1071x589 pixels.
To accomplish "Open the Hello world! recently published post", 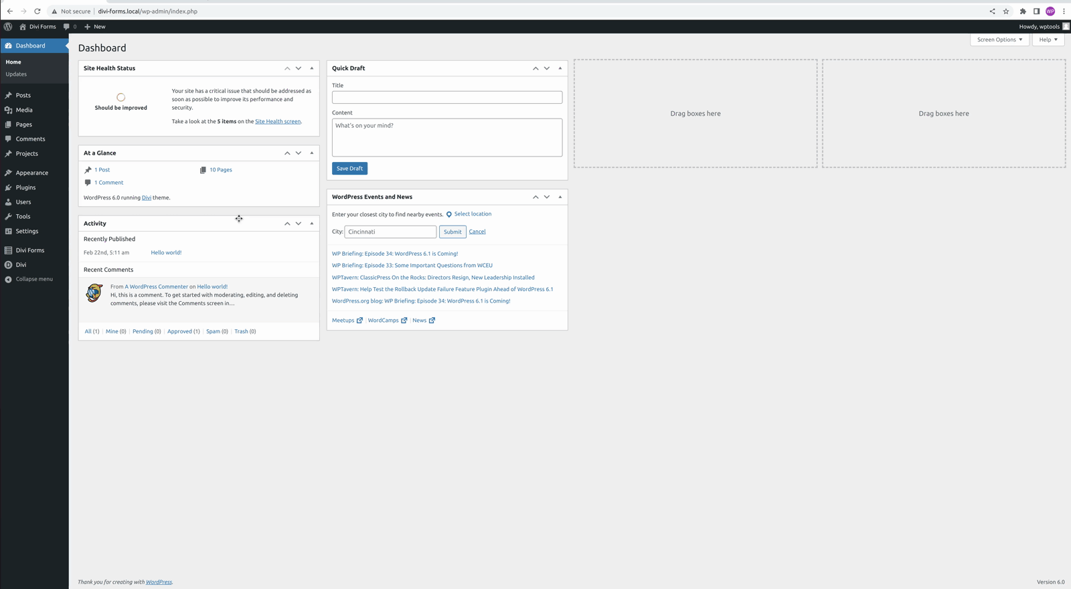I will (x=166, y=253).
